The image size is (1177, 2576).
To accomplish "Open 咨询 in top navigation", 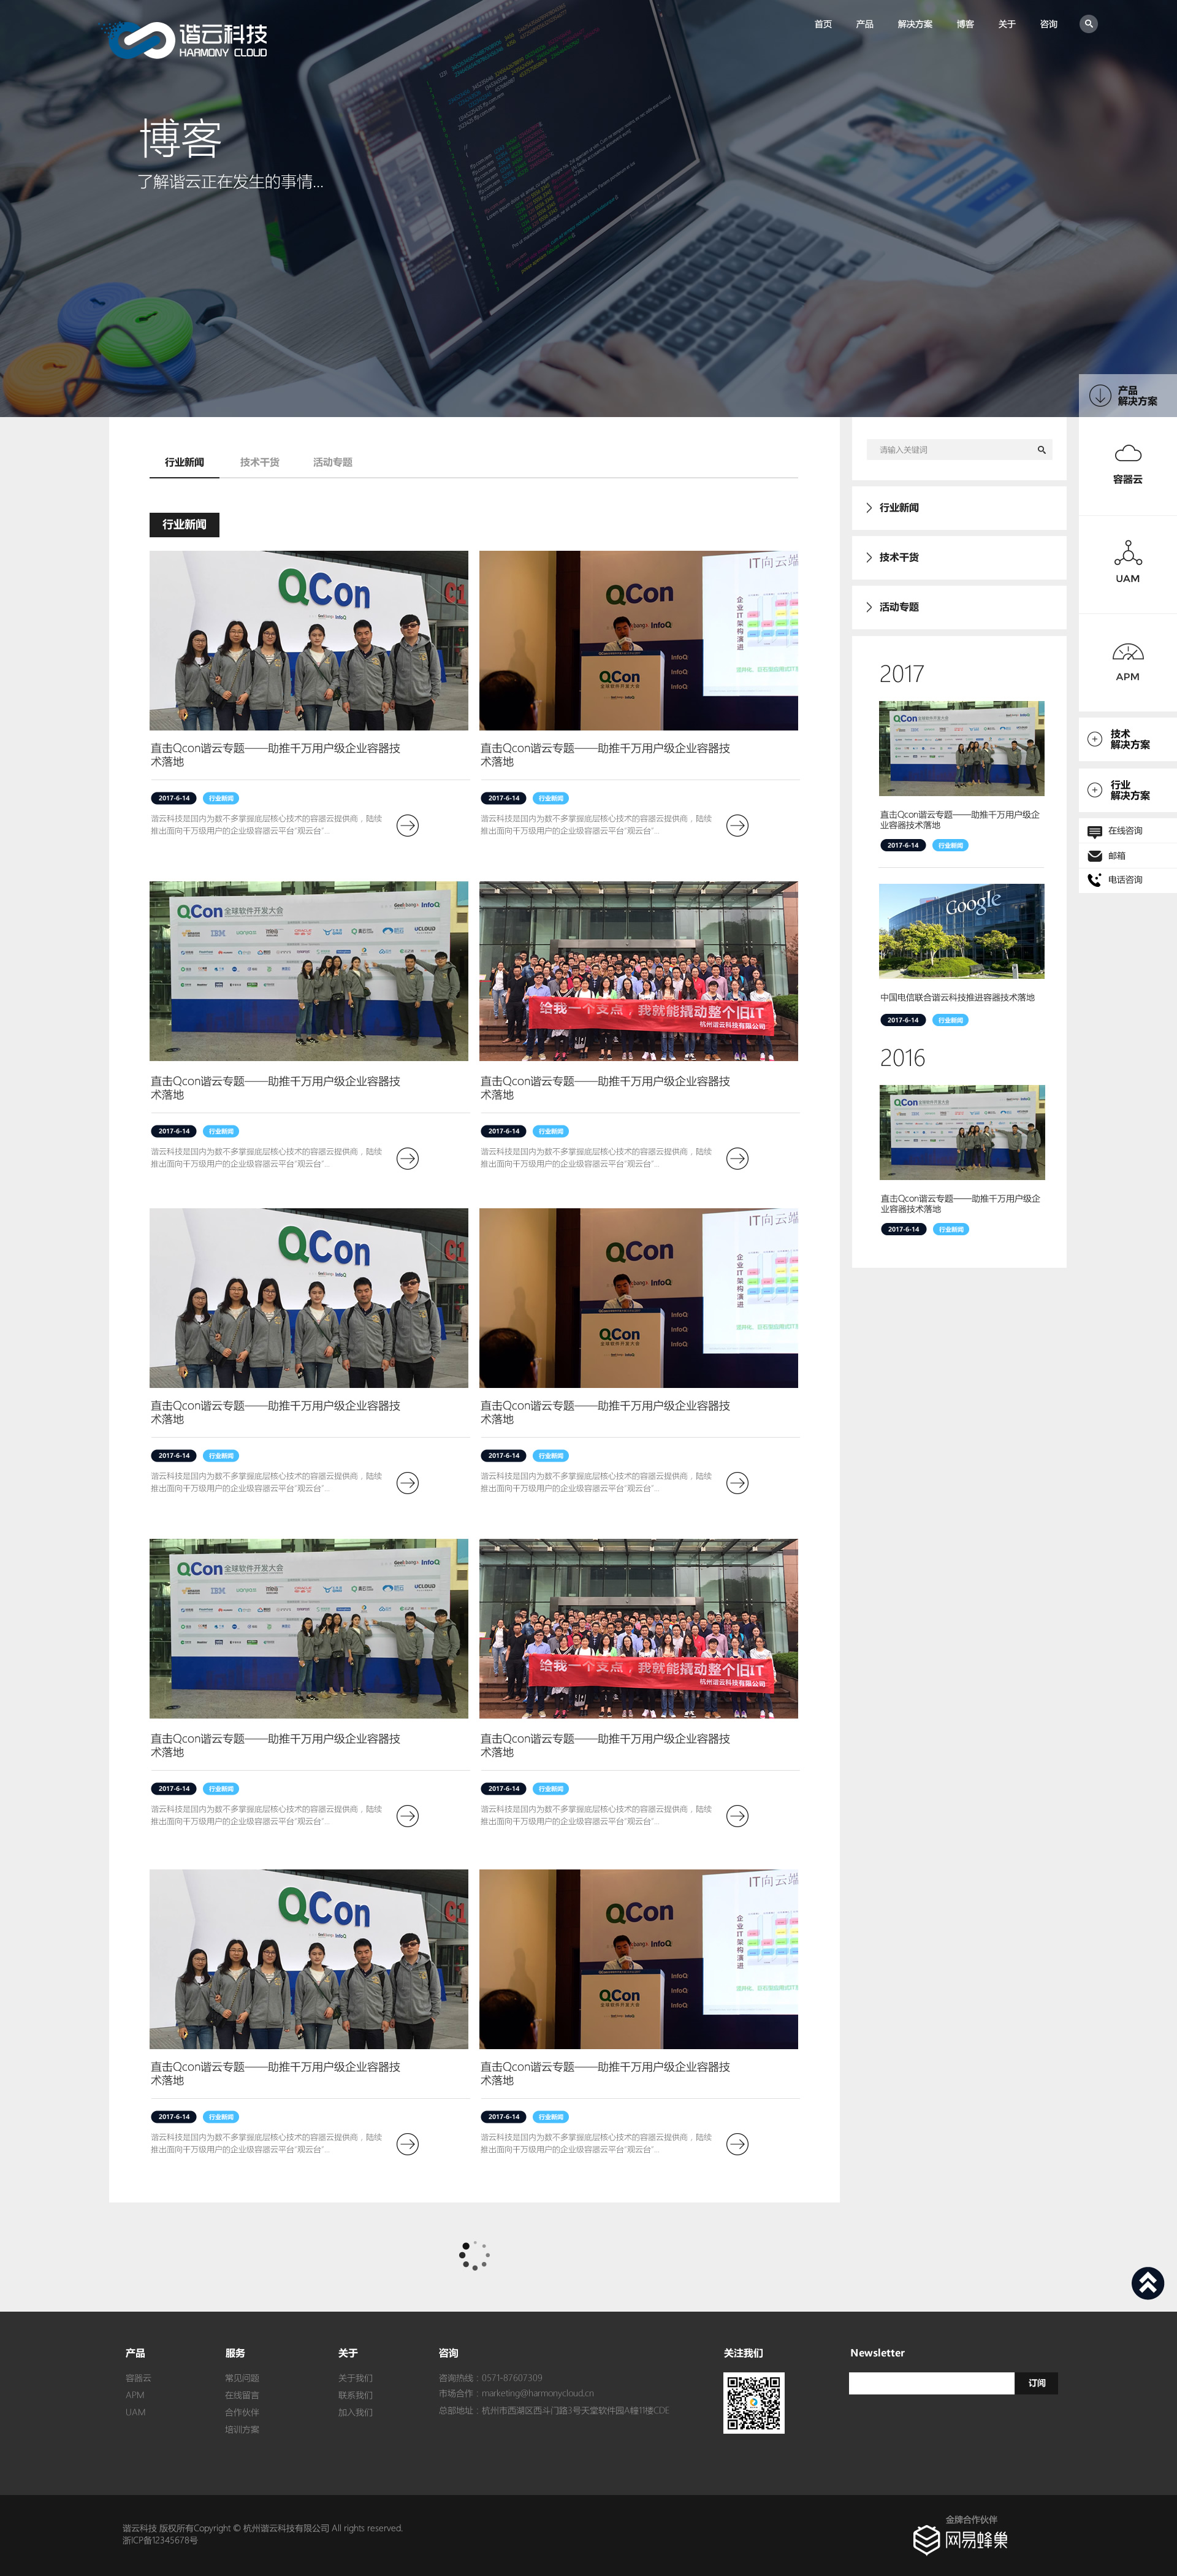I will [1048, 24].
